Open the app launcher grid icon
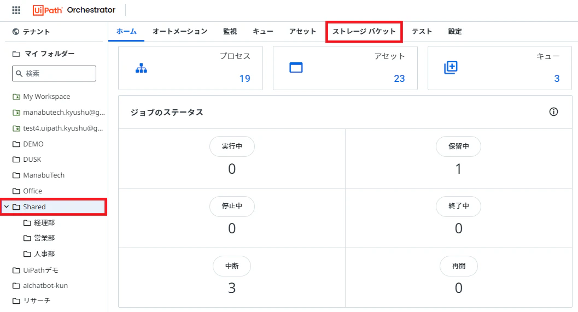 coord(16,10)
